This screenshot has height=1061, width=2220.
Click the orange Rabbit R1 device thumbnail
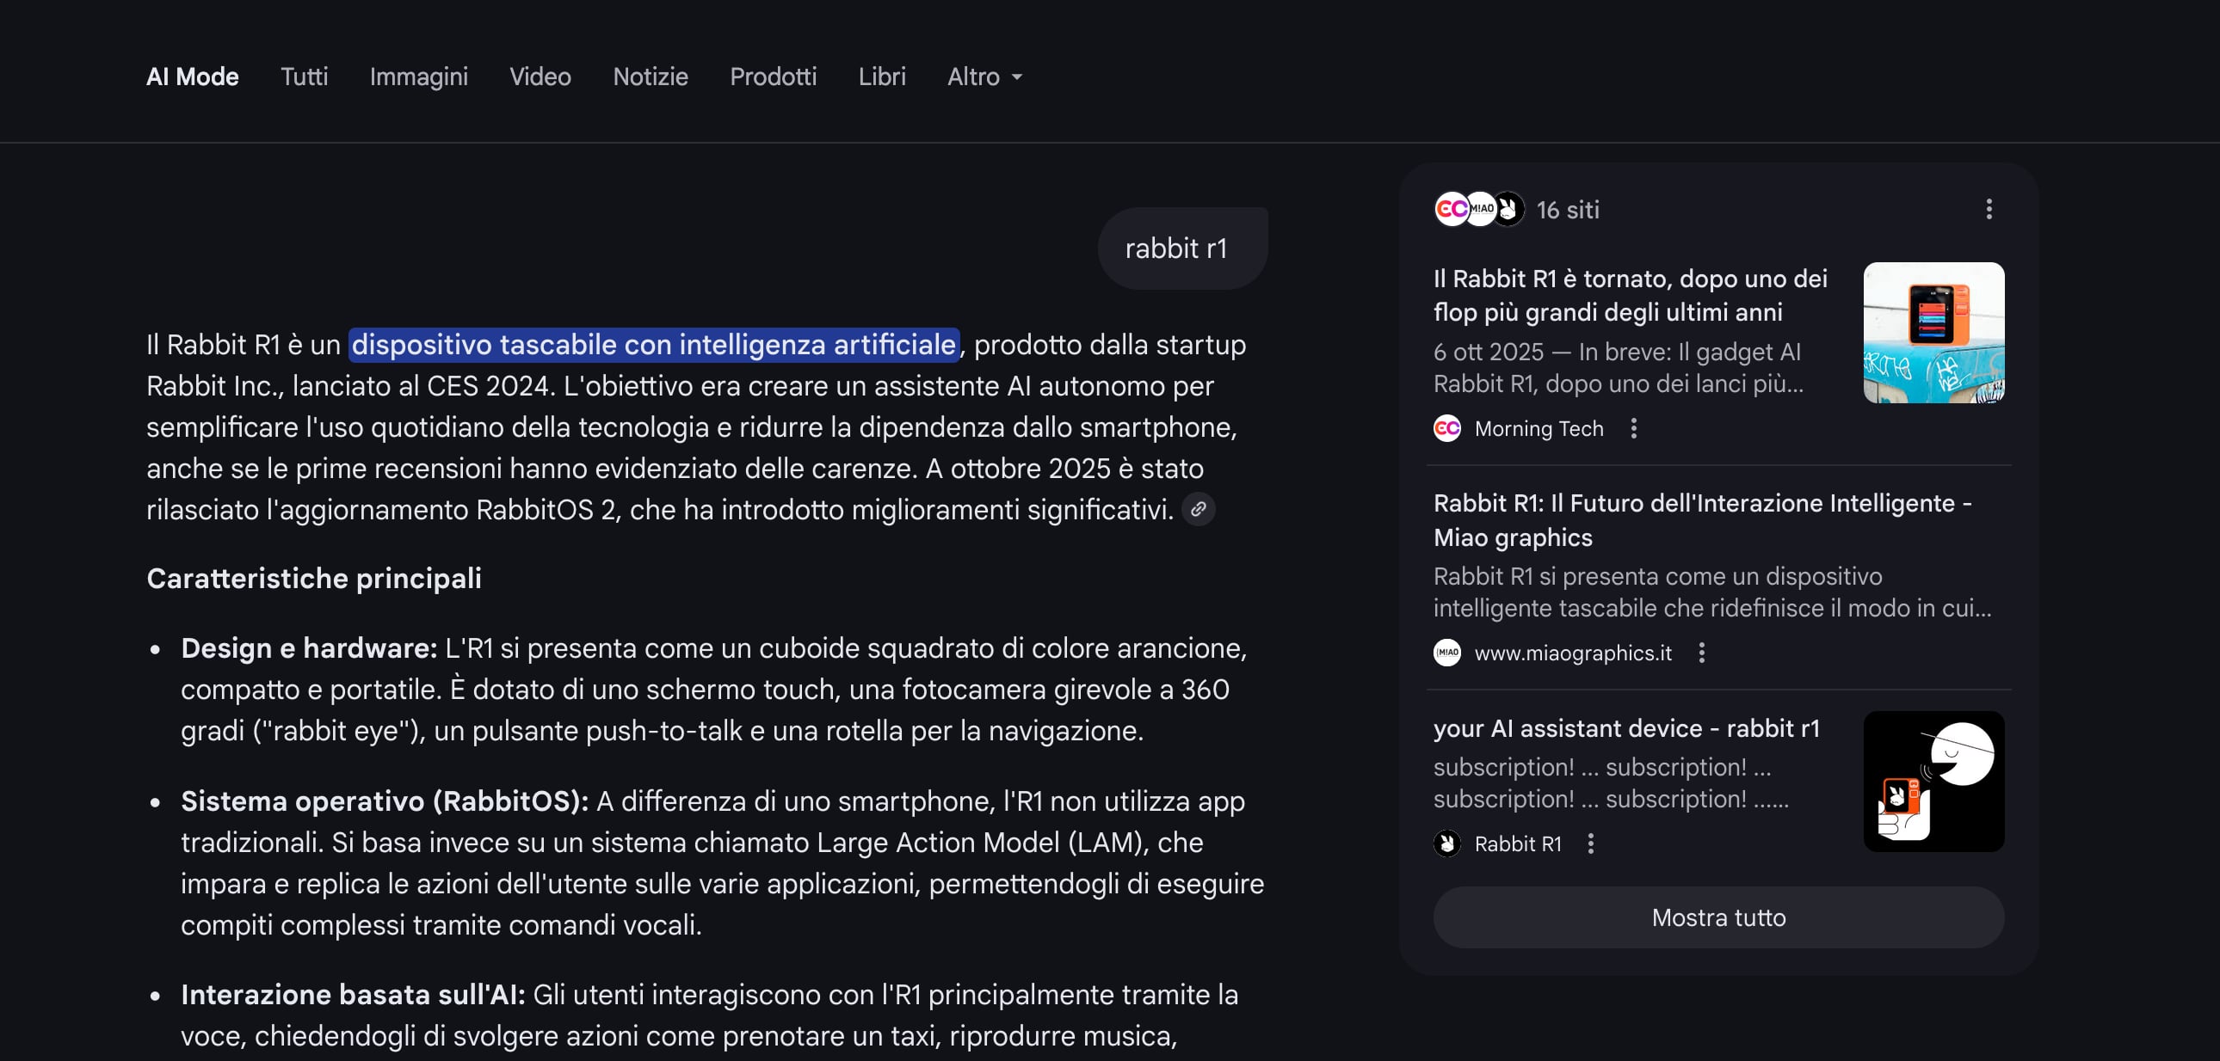(x=1933, y=333)
